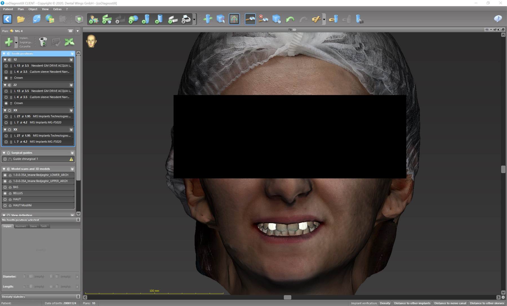Select workflow step 5 implant icon
This screenshot has width=507, height=306.
pos(146,19)
